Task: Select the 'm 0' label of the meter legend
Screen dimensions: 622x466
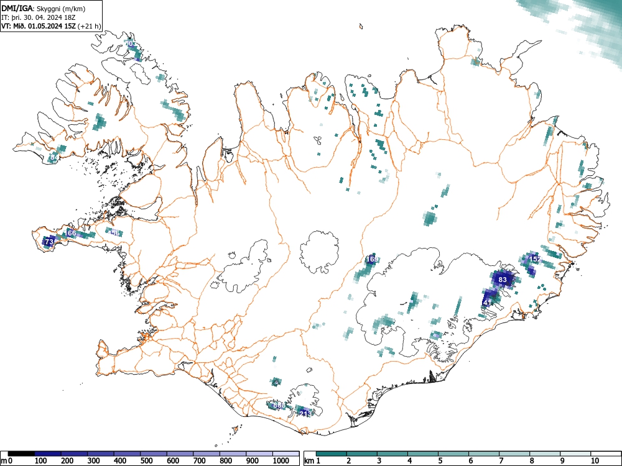Action: coord(5,461)
